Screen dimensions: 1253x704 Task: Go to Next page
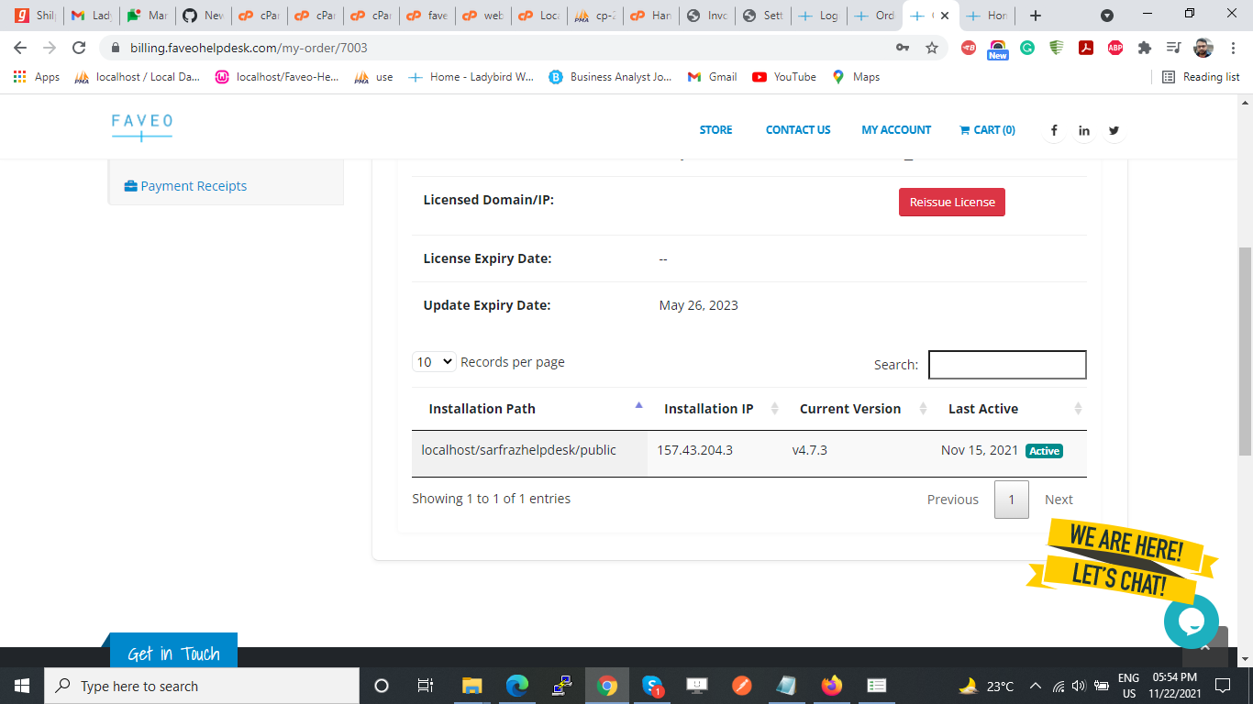pyautogui.click(x=1059, y=500)
